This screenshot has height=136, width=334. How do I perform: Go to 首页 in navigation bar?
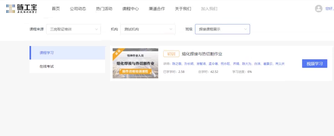(x=56, y=9)
